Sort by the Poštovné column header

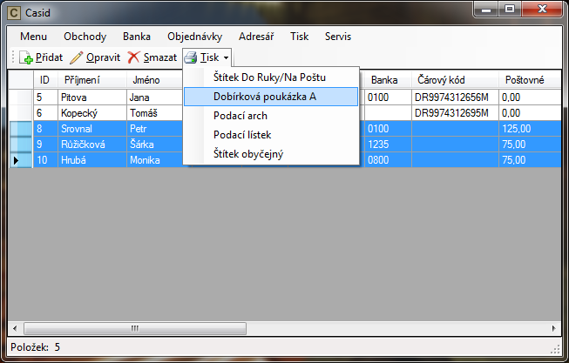coord(530,80)
